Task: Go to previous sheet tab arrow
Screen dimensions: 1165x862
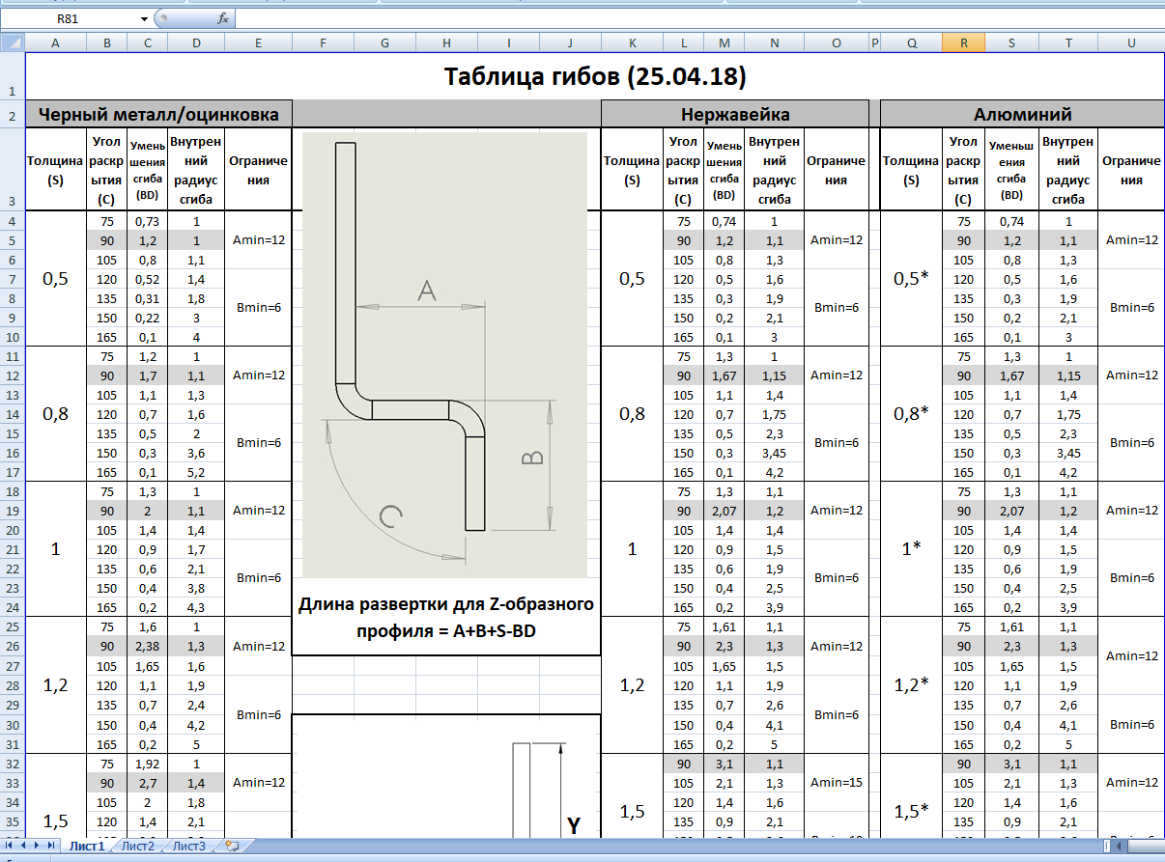Action: (x=24, y=846)
